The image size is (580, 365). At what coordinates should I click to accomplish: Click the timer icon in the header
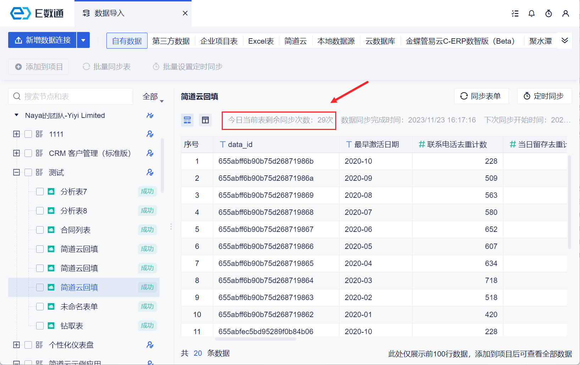[x=548, y=13]
